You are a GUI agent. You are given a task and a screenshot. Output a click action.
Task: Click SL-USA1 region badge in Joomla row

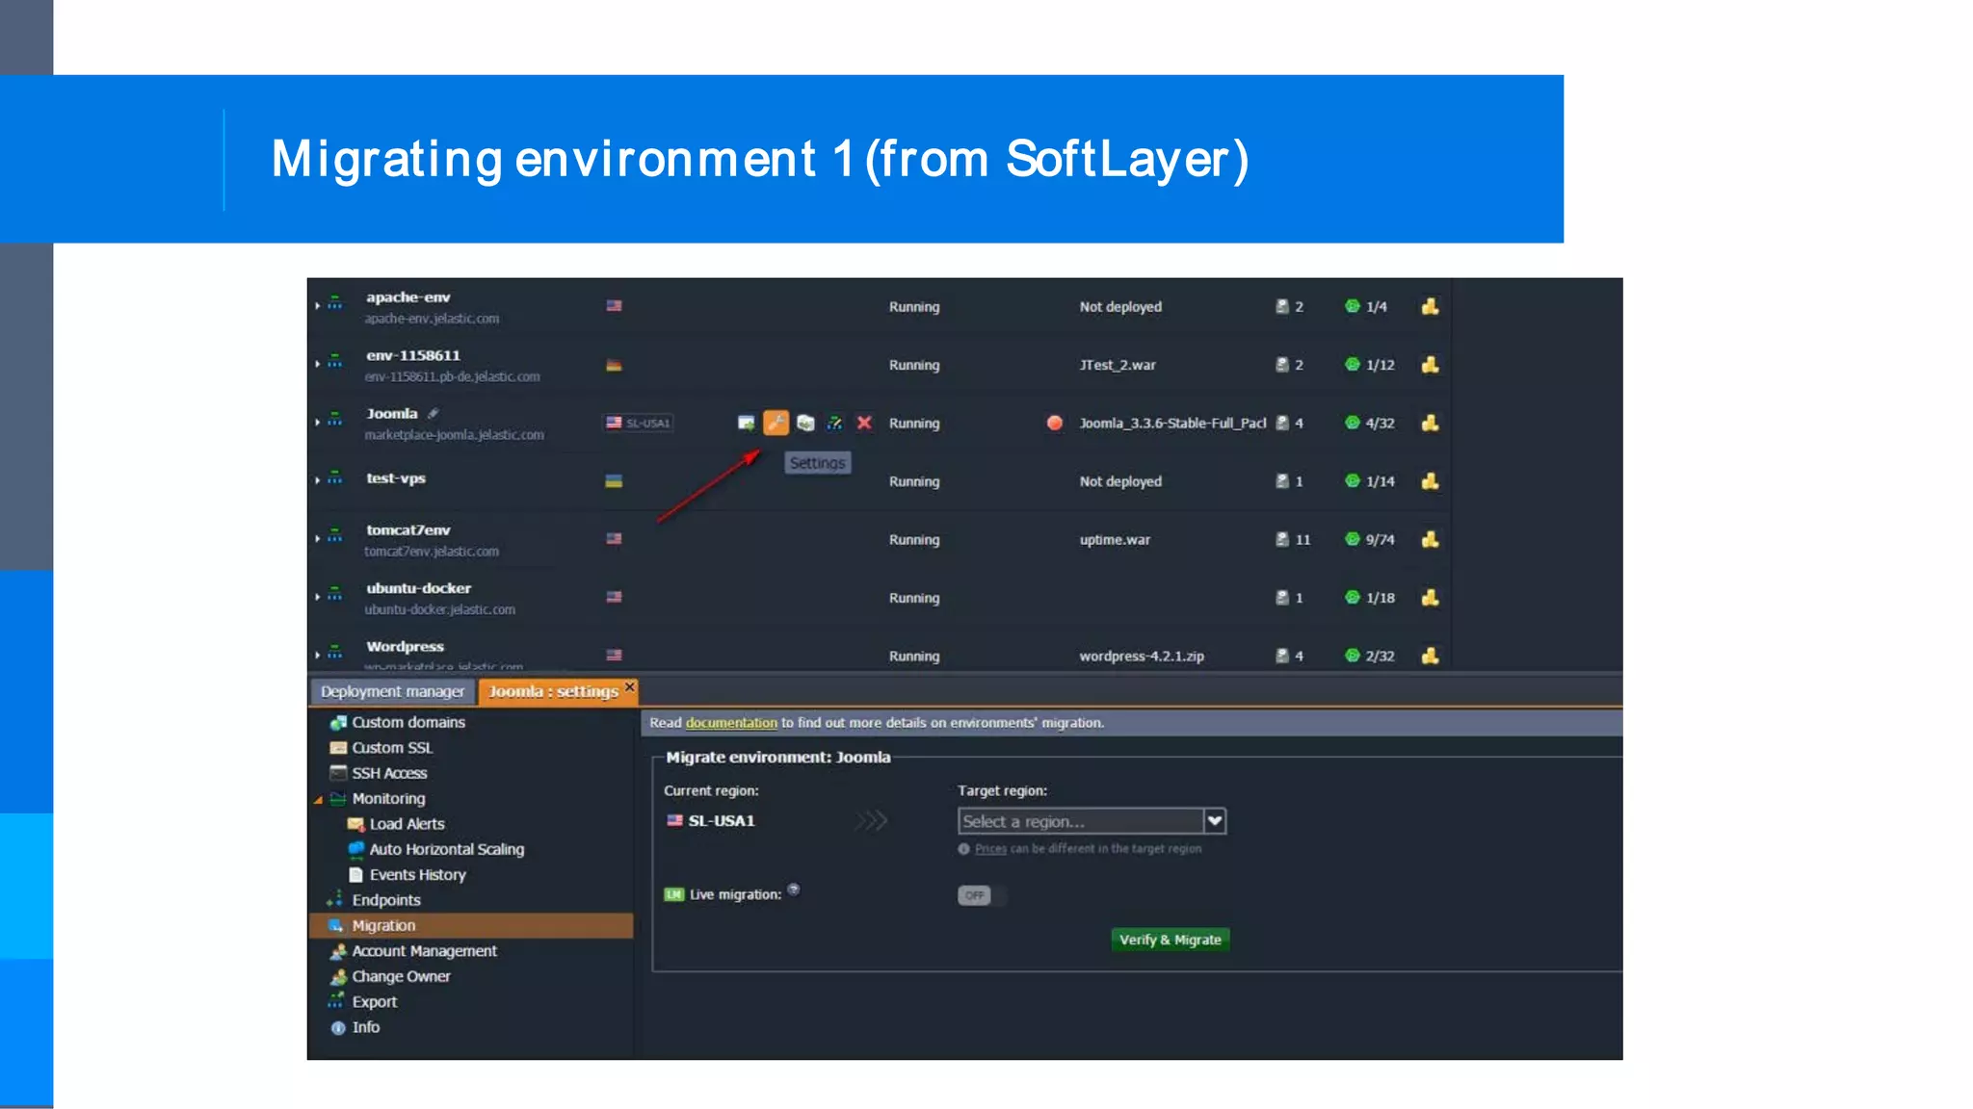pos(638,423)
